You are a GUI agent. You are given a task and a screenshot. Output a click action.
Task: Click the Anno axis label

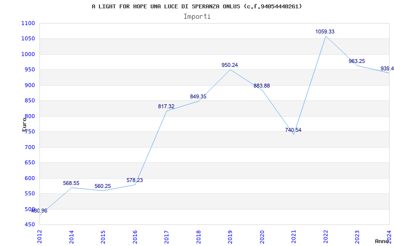(382, 241)
